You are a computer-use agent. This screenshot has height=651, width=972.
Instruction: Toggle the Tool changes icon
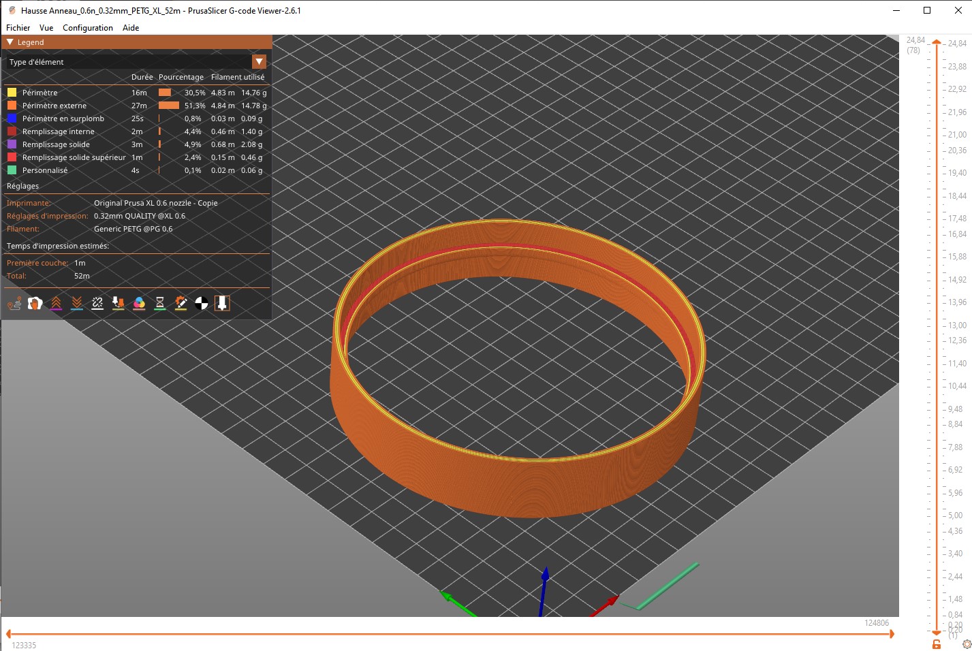pos(119,303)
